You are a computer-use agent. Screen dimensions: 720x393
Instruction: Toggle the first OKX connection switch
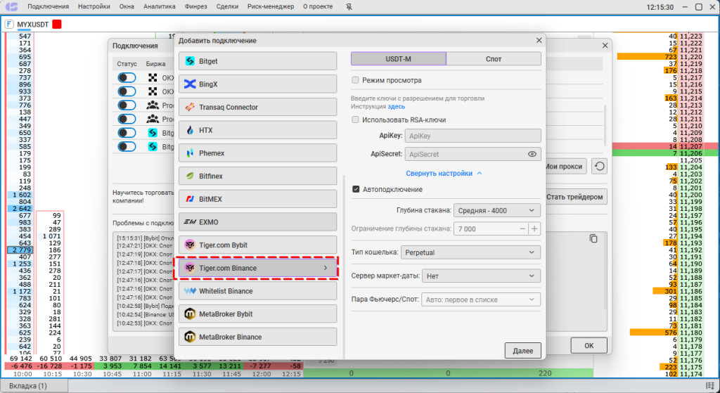[x=127, y=78]
